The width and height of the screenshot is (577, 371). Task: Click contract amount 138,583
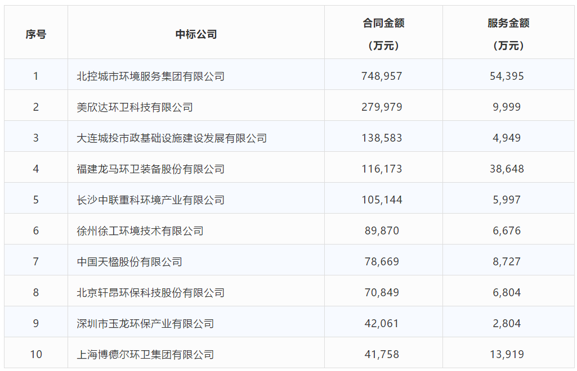coord(382,138)
